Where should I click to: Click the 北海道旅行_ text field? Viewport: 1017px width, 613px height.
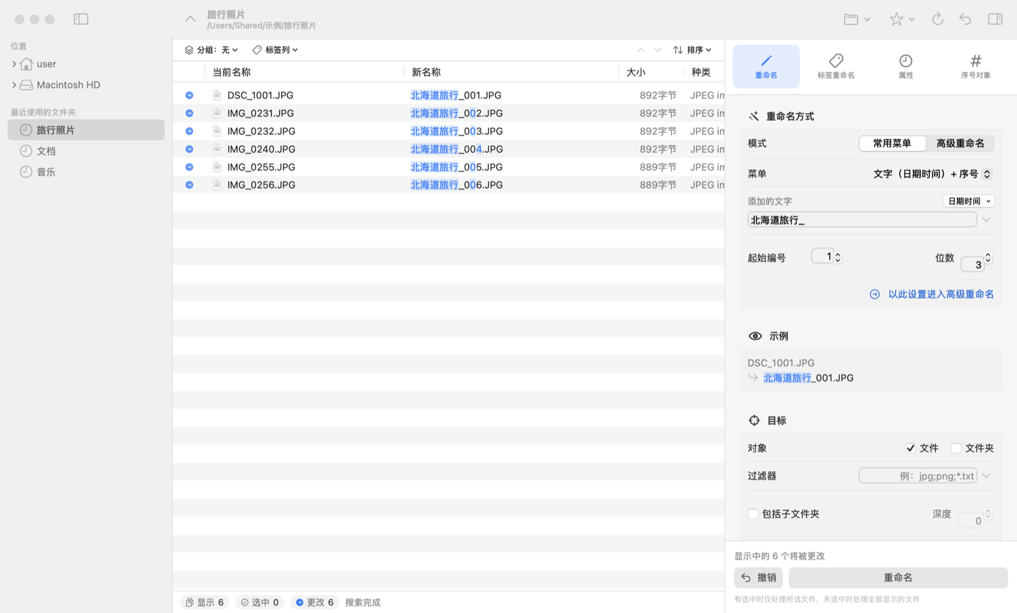[862, 220]
